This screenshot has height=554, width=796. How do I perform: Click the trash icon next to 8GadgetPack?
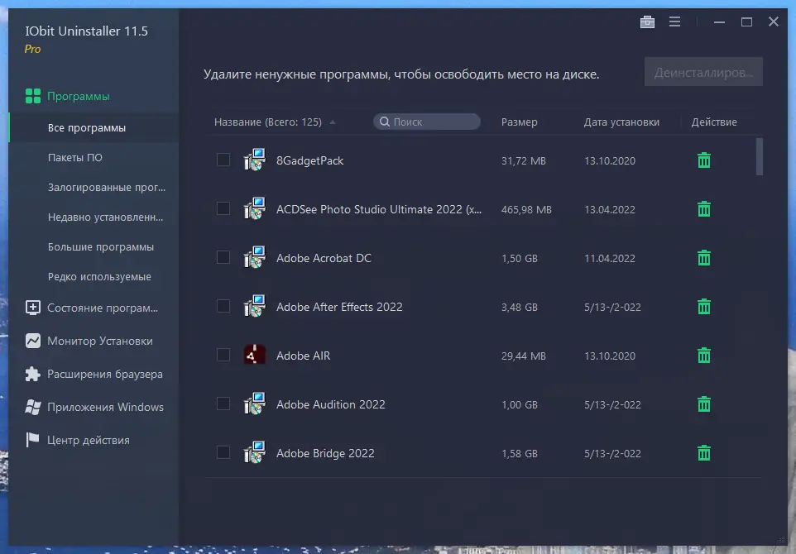point(703,160)
